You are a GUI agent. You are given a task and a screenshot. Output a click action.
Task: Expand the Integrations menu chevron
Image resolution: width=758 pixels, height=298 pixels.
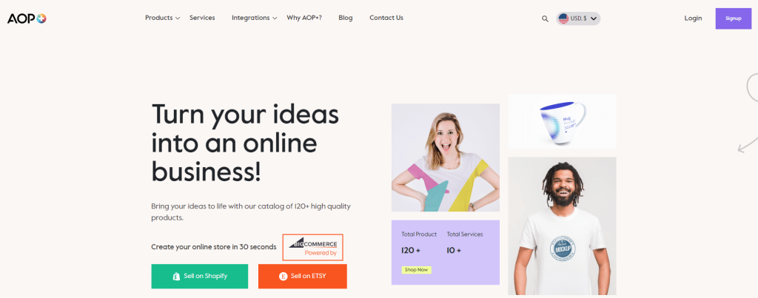pyautogui.click(x=275, y=18)
